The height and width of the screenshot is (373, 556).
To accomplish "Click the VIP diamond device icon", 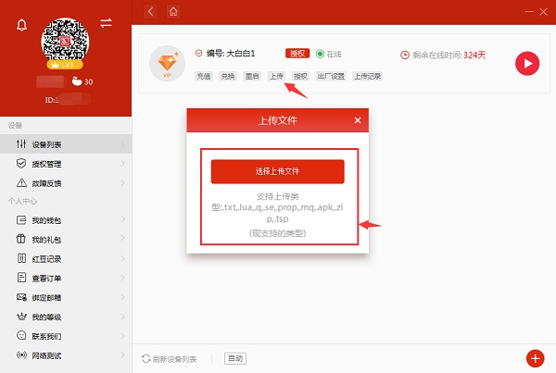I will tap(167, 64).
